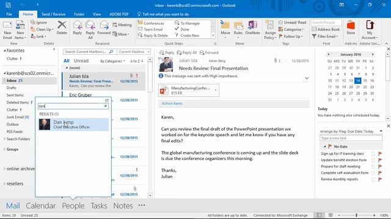Open the ADOBE PDF tab

[x=119, y=14]
